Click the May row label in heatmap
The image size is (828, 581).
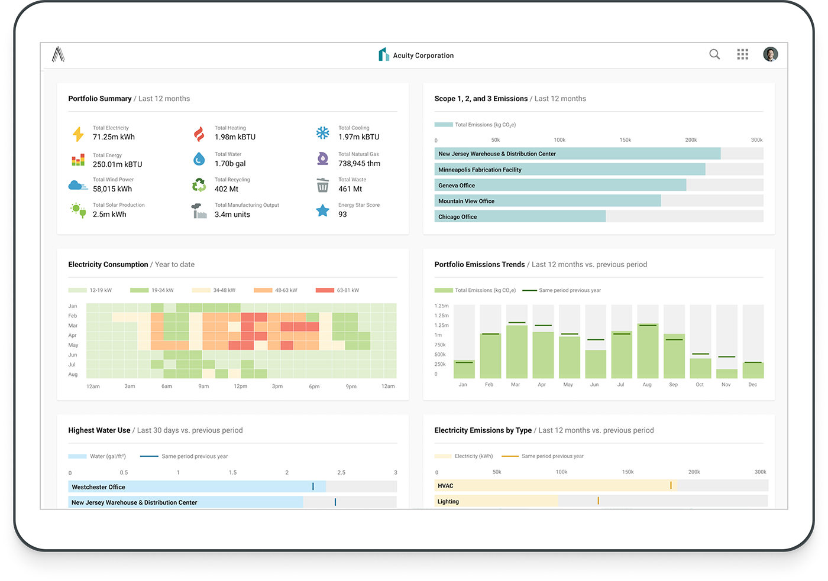point(73,345)
